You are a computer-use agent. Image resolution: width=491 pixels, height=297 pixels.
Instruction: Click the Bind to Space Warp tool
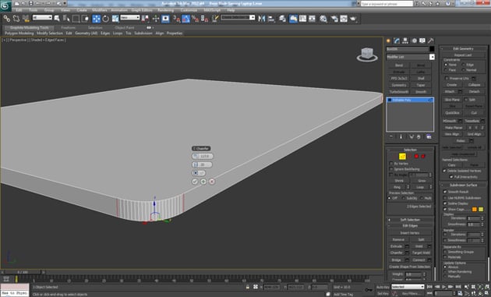point(26,19)
